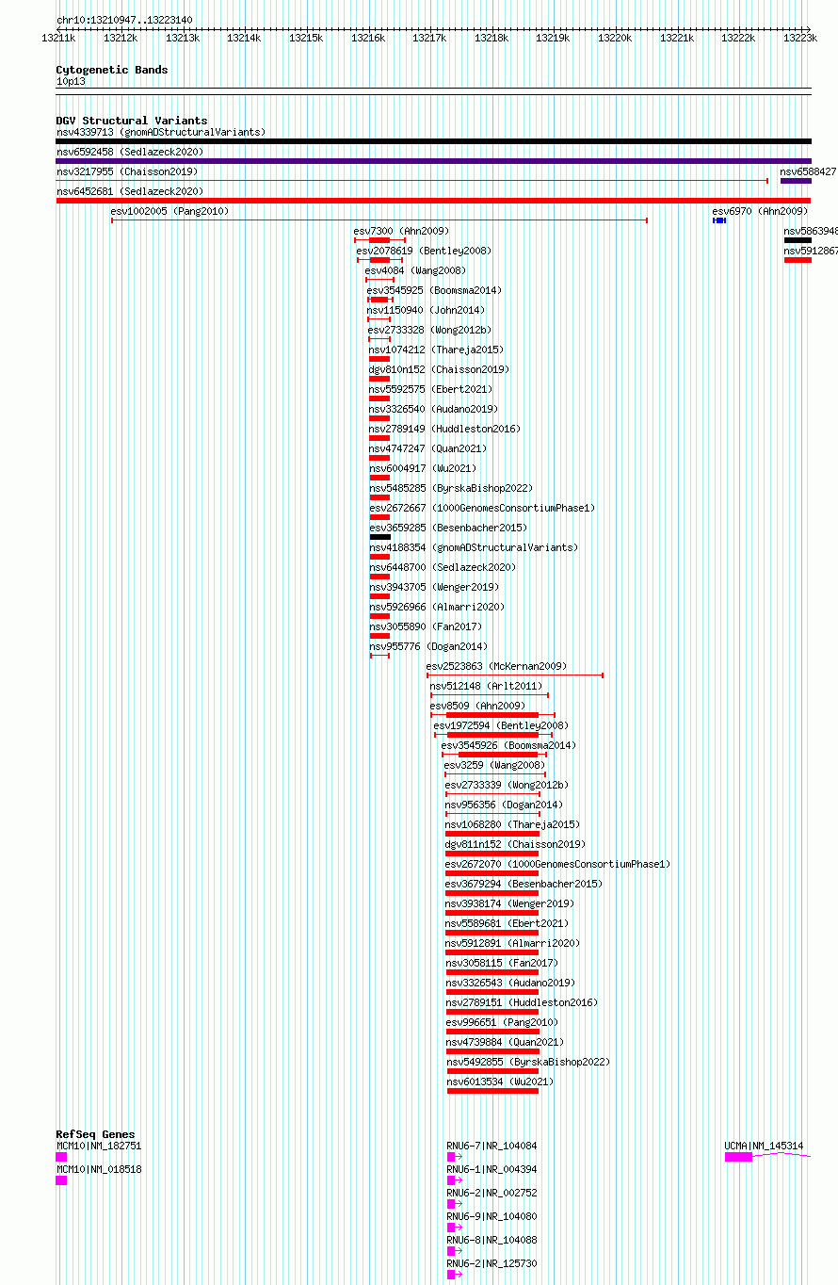Click the RNU6-8|NR_104088 gene label

point(492,1240)
